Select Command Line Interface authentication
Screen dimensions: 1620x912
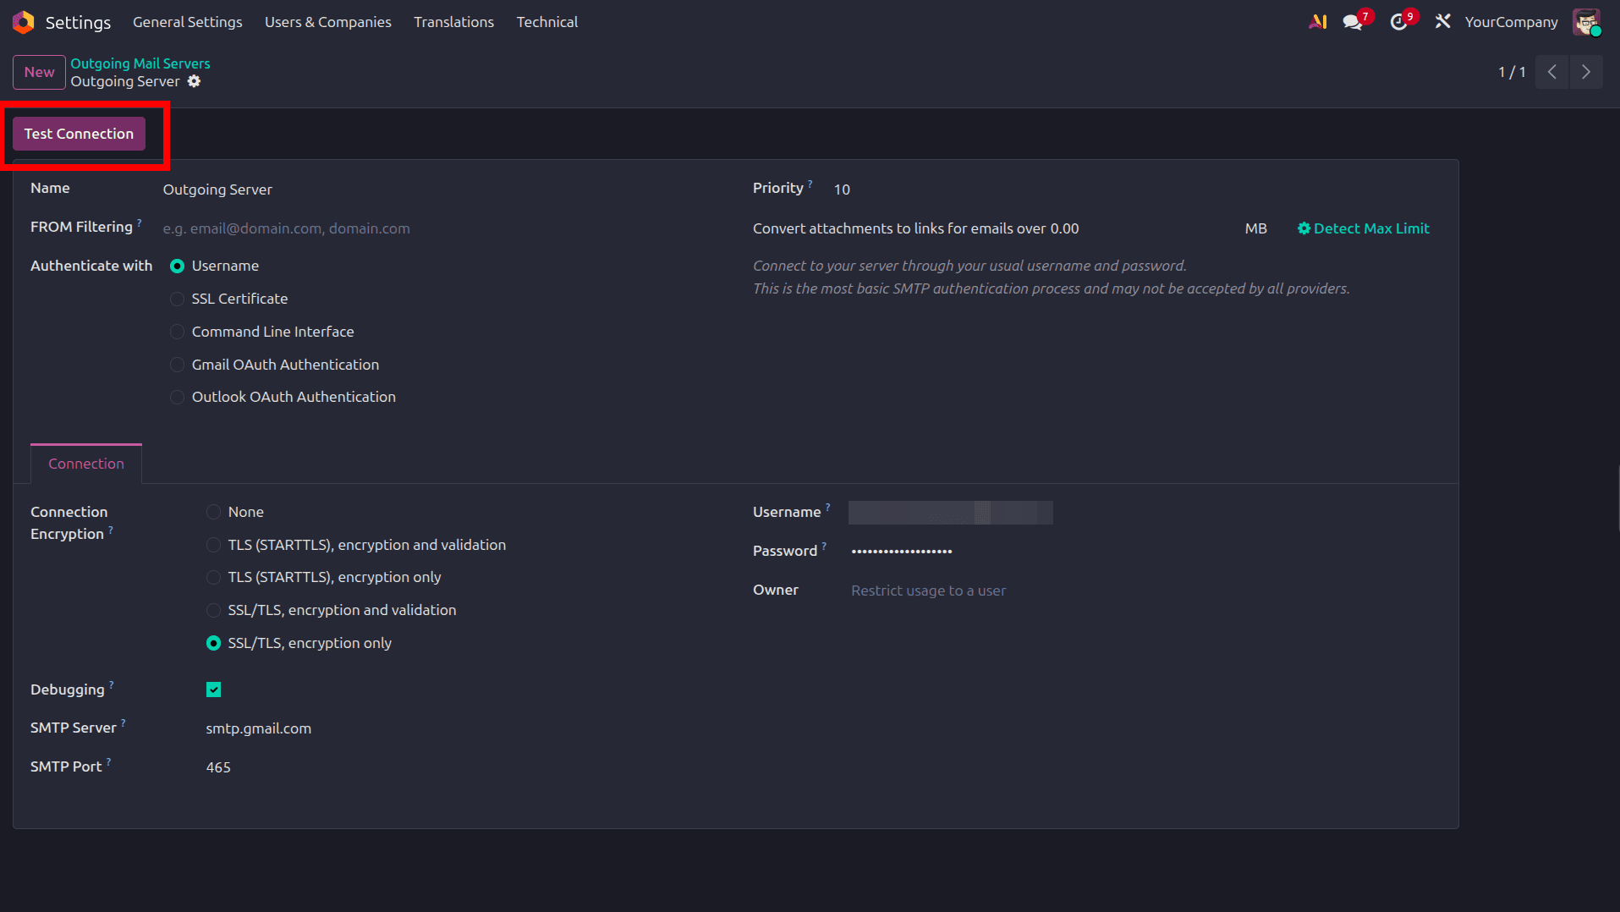[x=177, y=332]
